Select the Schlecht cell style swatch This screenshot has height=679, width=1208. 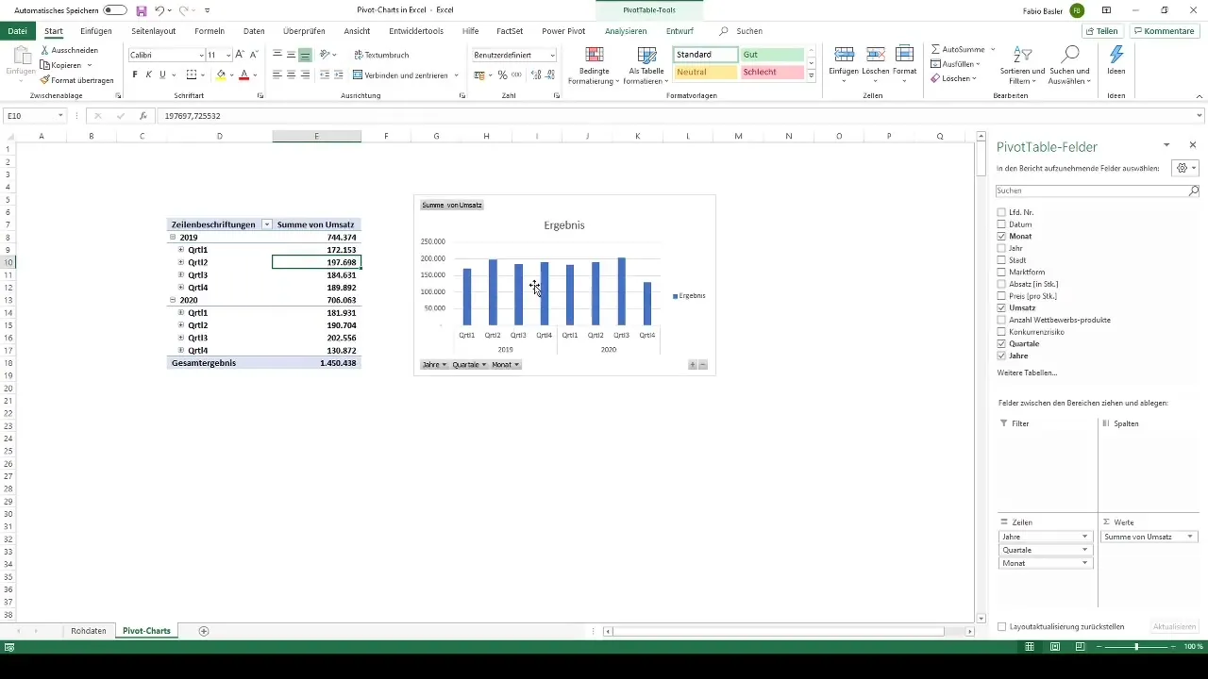772,72
